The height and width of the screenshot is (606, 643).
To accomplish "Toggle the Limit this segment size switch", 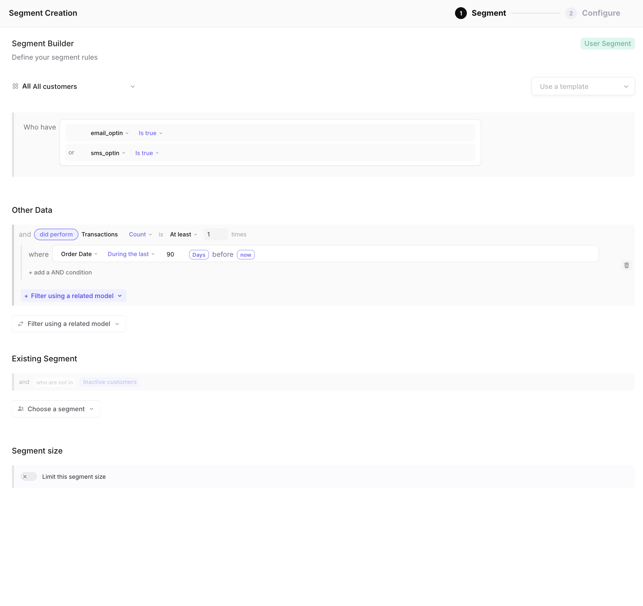I will coord(29,477).
